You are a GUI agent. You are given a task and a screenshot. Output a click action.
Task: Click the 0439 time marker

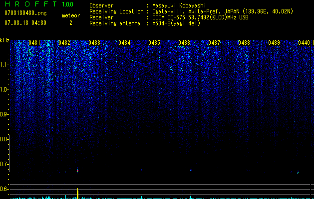coord(274,43)
